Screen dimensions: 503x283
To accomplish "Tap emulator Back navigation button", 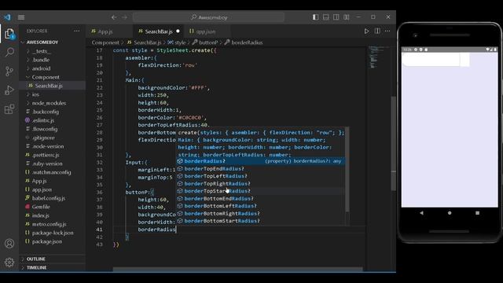I will [421, 213].
